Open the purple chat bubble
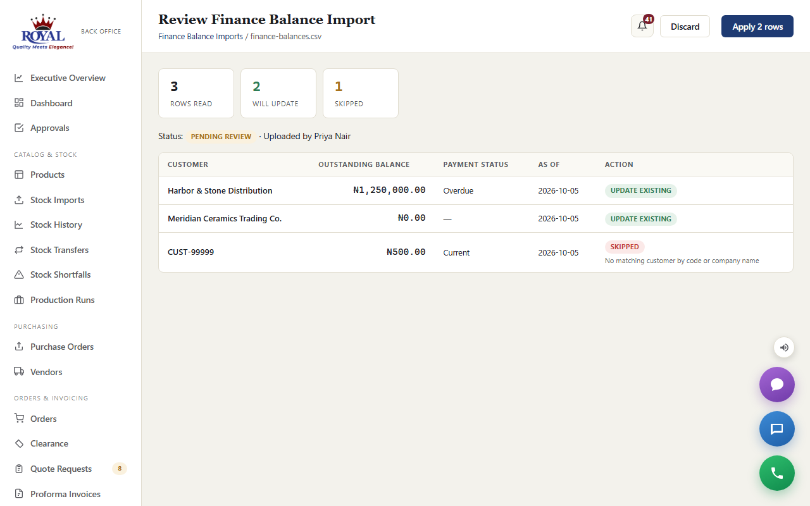The height and width of the screenshot is (506, 810). [777, 385]
